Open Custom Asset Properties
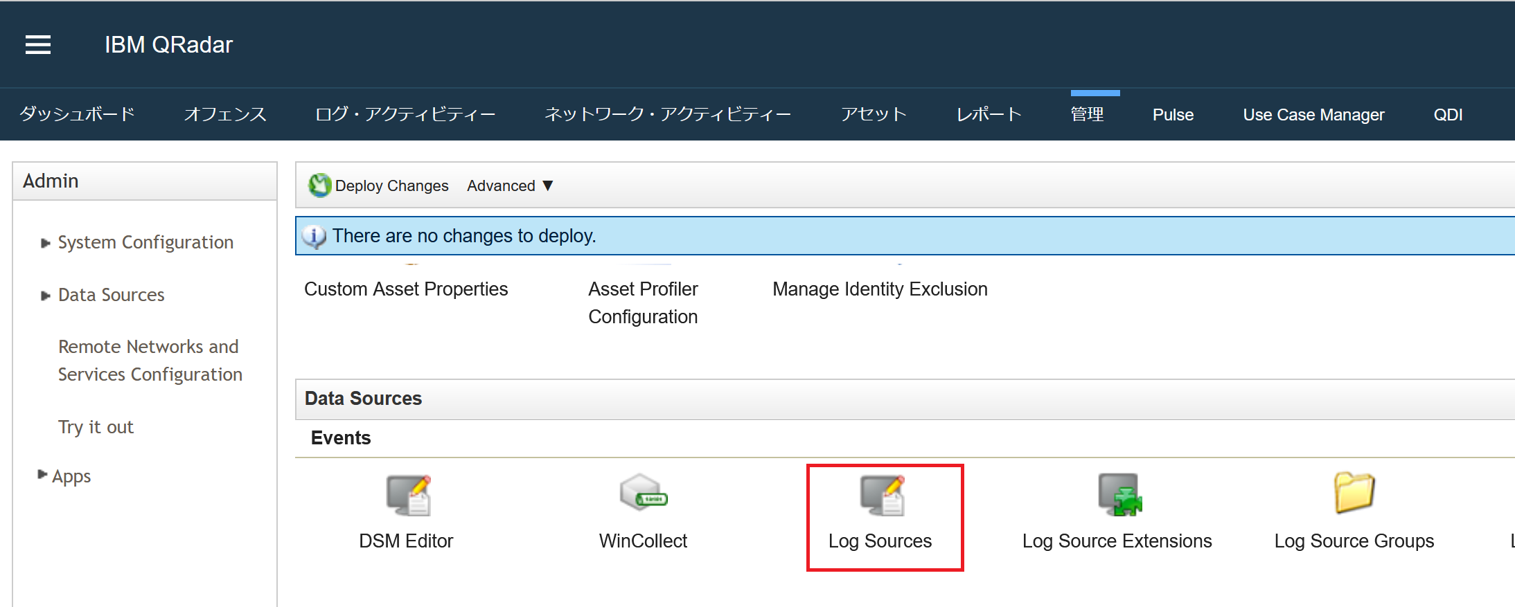Viewport: 1515px width, 607px height. point(406,289)
